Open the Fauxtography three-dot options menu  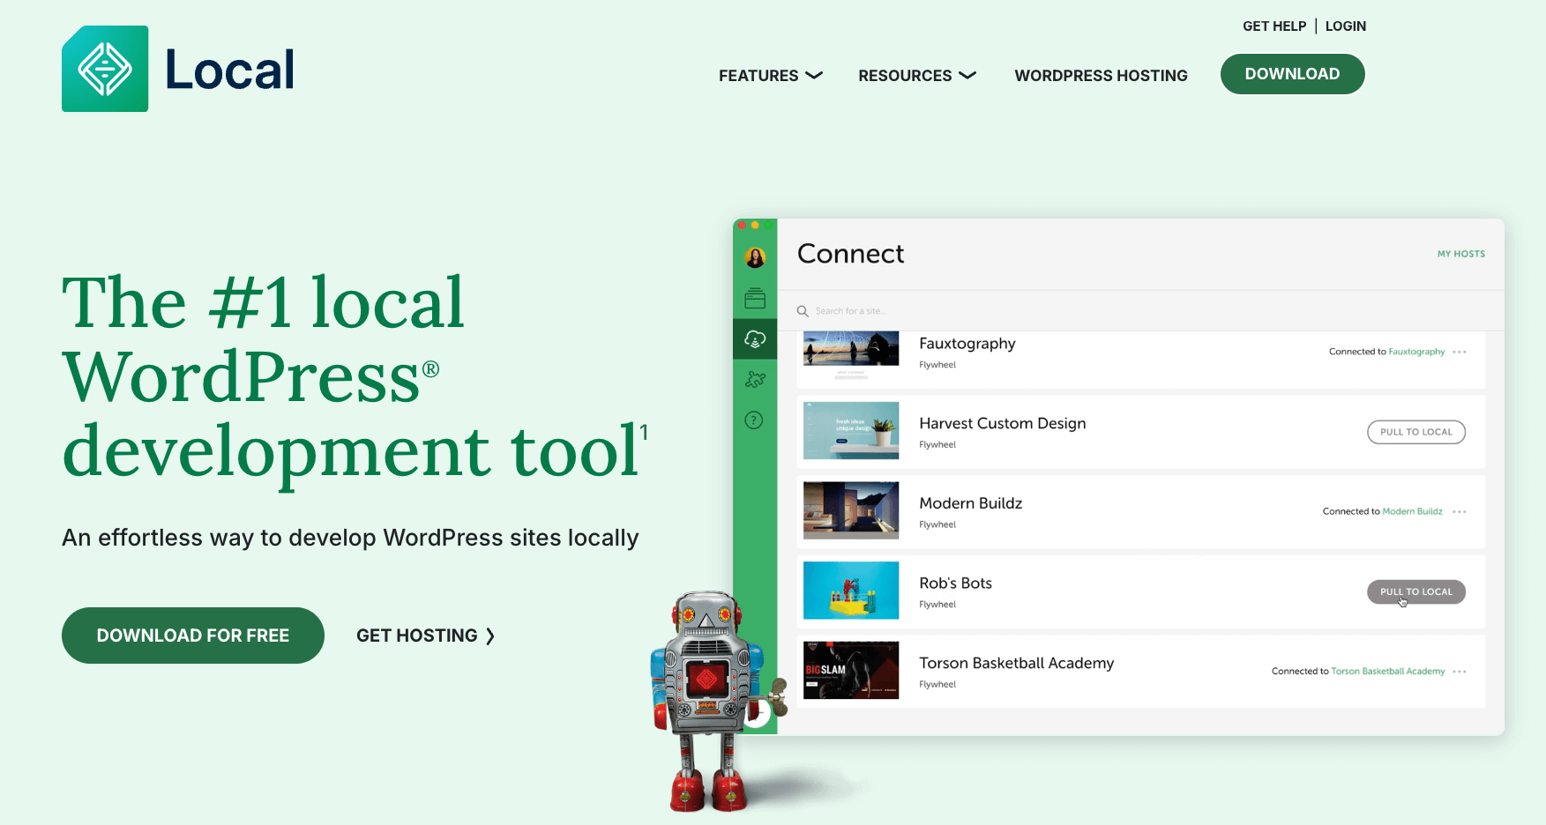pos(1460,353)
